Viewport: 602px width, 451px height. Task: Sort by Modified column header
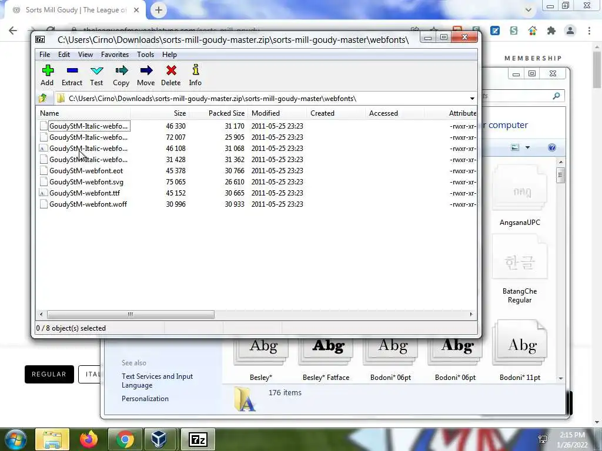click(277, 113)
